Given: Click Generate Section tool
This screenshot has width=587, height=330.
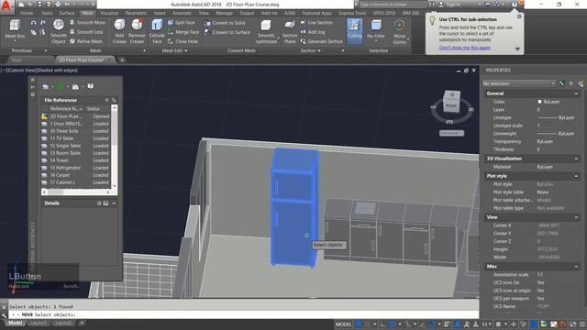Looking at the screenshot, I should (x=322, y=41).
